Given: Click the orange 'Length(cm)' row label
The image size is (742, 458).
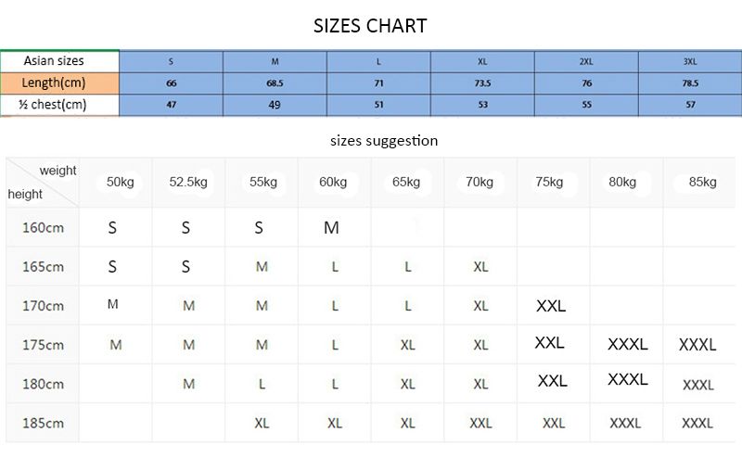Looking at the screenshot, I should tap(52, 83).
